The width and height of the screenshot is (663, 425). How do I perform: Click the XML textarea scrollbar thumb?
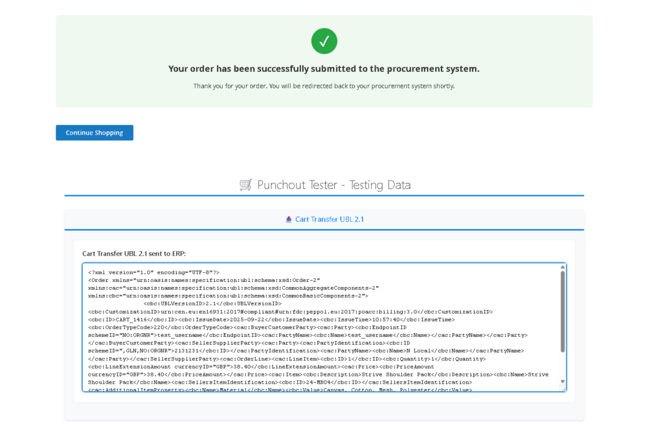tap(563, 311)
